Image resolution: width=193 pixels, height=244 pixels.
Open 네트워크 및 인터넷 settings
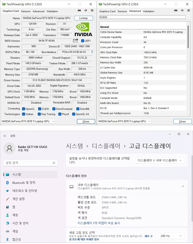pyautogui.click(x=31, y=191)
